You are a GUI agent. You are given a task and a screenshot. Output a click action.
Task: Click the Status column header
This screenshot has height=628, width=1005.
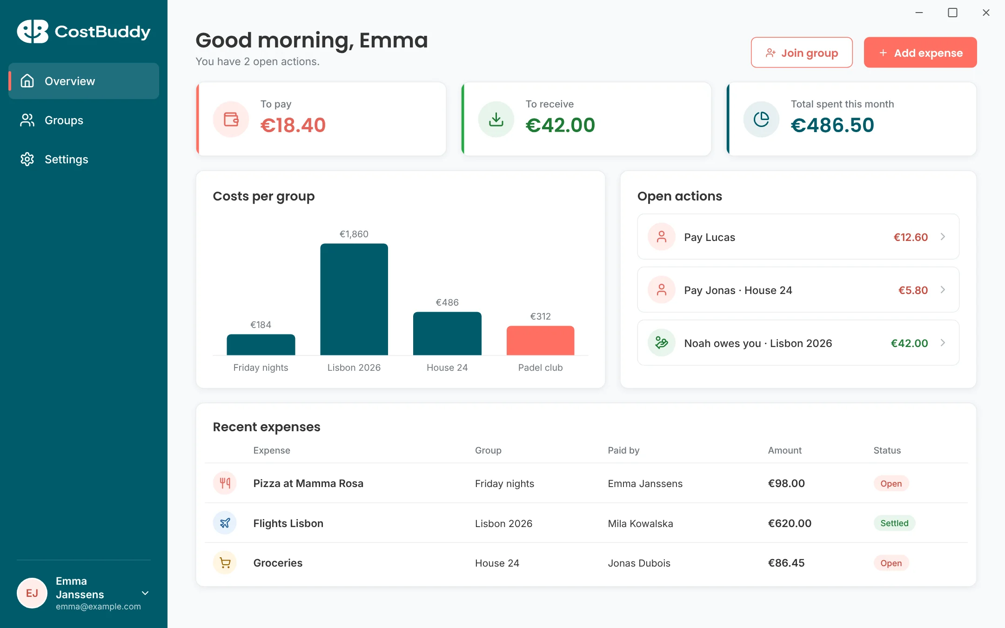887,450
